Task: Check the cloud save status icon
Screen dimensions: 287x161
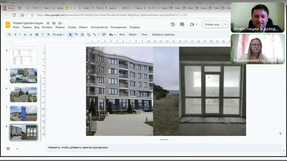Action: pos(60,23)
